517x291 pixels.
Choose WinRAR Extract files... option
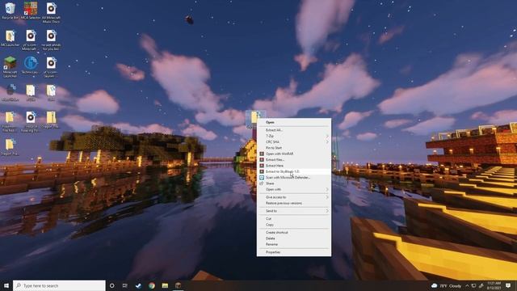294,160
